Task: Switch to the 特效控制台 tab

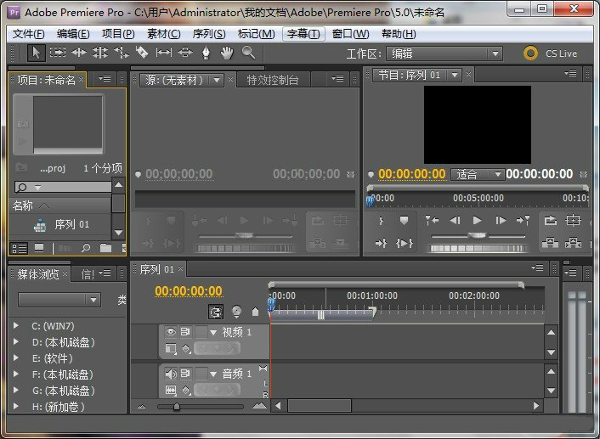Action: (273, 80)
